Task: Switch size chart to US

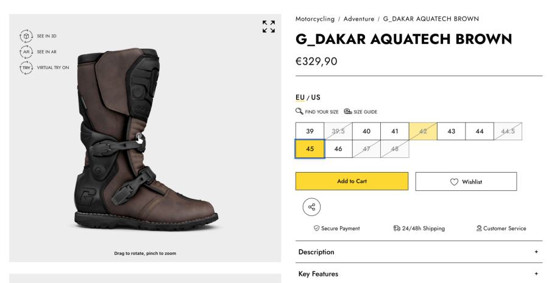Action: coord(316,97)
